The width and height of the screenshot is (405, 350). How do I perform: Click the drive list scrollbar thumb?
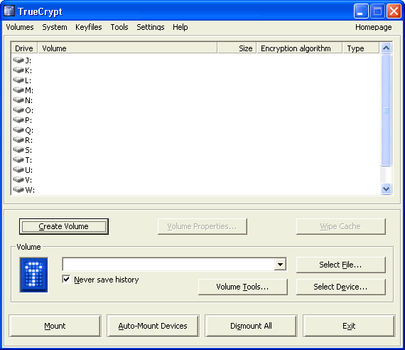386,110
